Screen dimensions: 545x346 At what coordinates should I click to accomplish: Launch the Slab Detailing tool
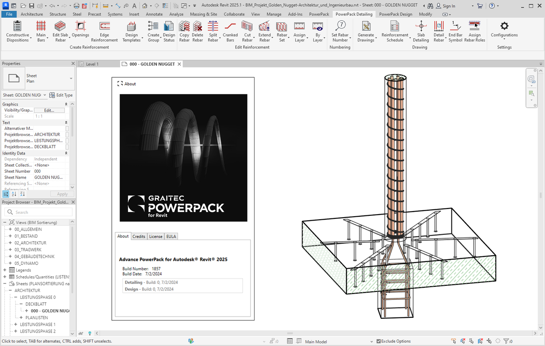(421, 31)
